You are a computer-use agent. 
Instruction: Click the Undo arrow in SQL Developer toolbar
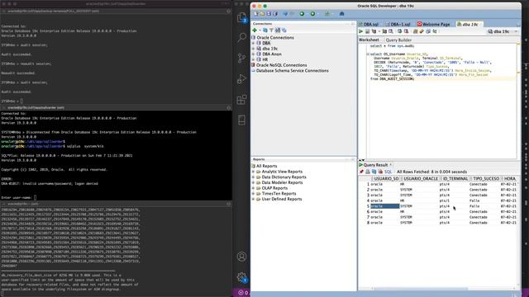pos(285,14)
